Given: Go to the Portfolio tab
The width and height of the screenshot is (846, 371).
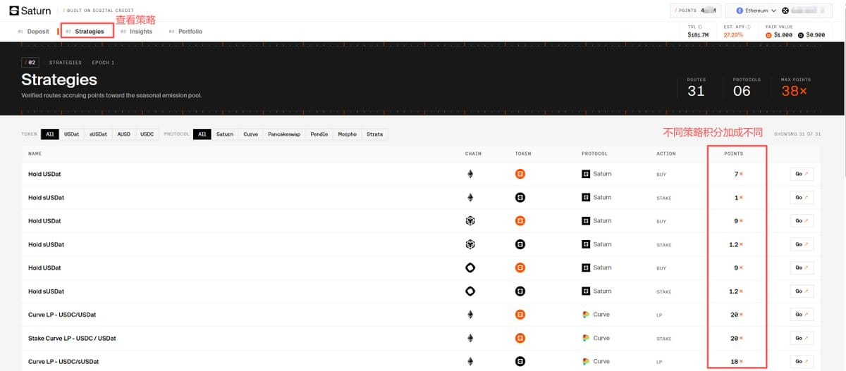Looking at the screenshot, I should [x=185, y=32].
